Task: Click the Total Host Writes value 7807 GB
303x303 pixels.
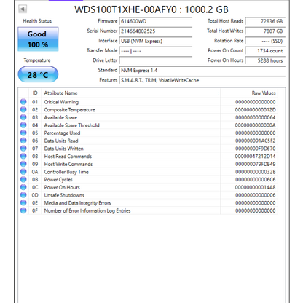Action: point(265,31)
